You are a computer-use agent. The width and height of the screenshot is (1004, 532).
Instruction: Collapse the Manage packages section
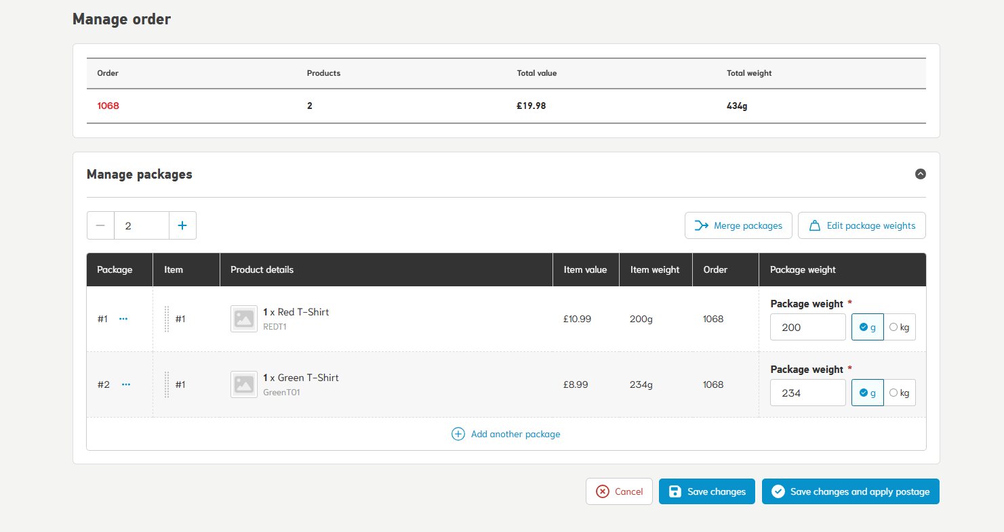coord(920,174)
